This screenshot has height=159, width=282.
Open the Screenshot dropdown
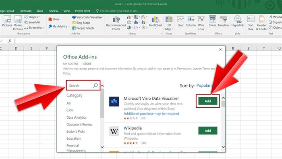click(x=34, y=27)
